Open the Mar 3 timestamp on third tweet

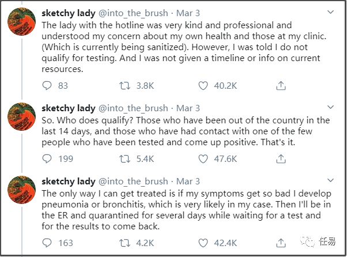[188, 182]
